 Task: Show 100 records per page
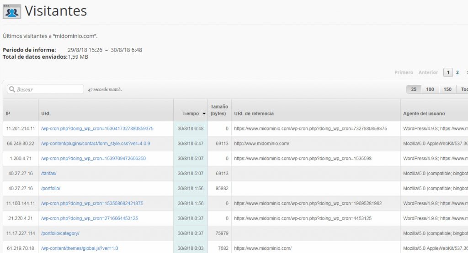430,89
